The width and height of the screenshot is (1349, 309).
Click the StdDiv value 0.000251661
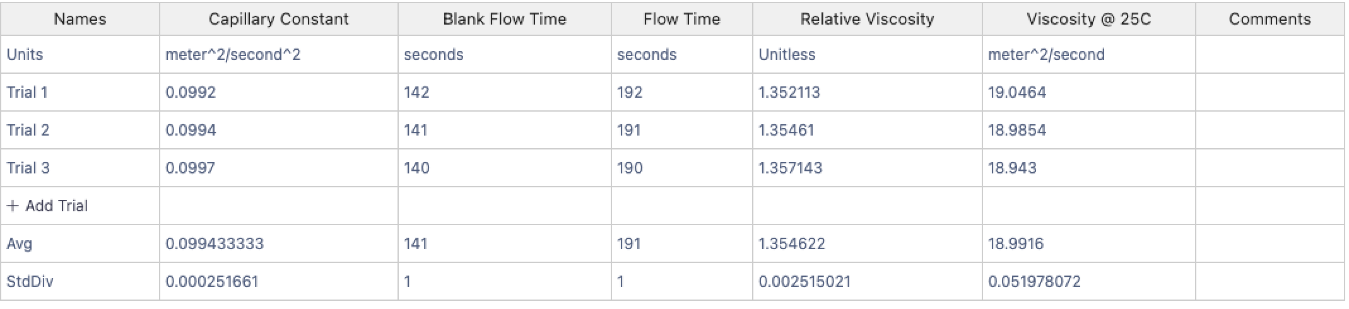(212, 281)
